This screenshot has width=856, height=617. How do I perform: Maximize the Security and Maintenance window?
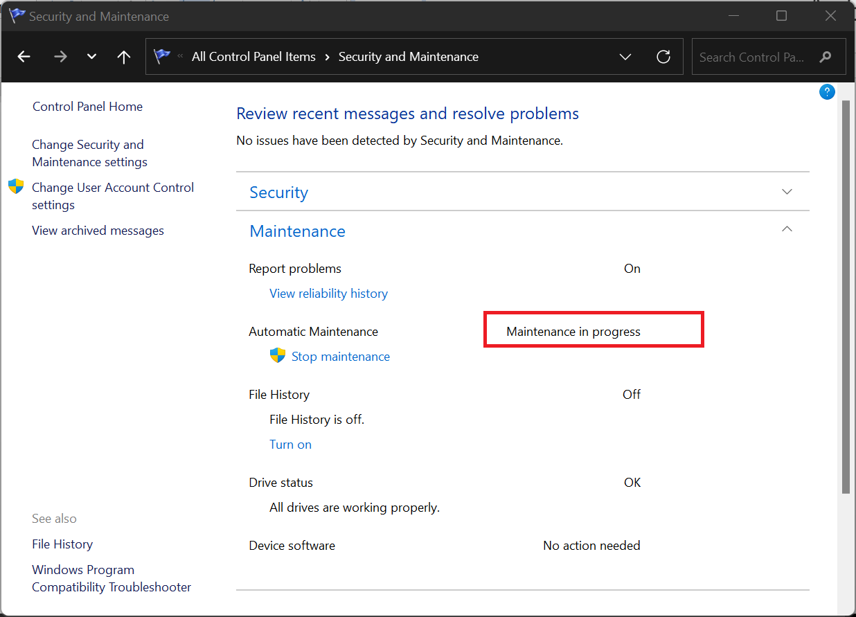point(781,15)
